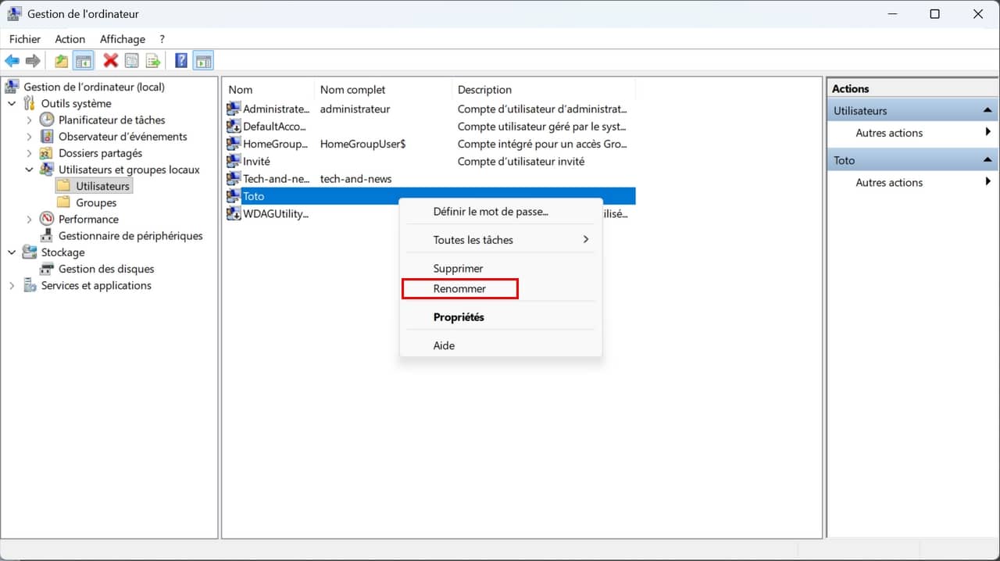This screenshot has height=561, width=1000.
Task: Open Autres actions under Toto section
Action: 889,183
